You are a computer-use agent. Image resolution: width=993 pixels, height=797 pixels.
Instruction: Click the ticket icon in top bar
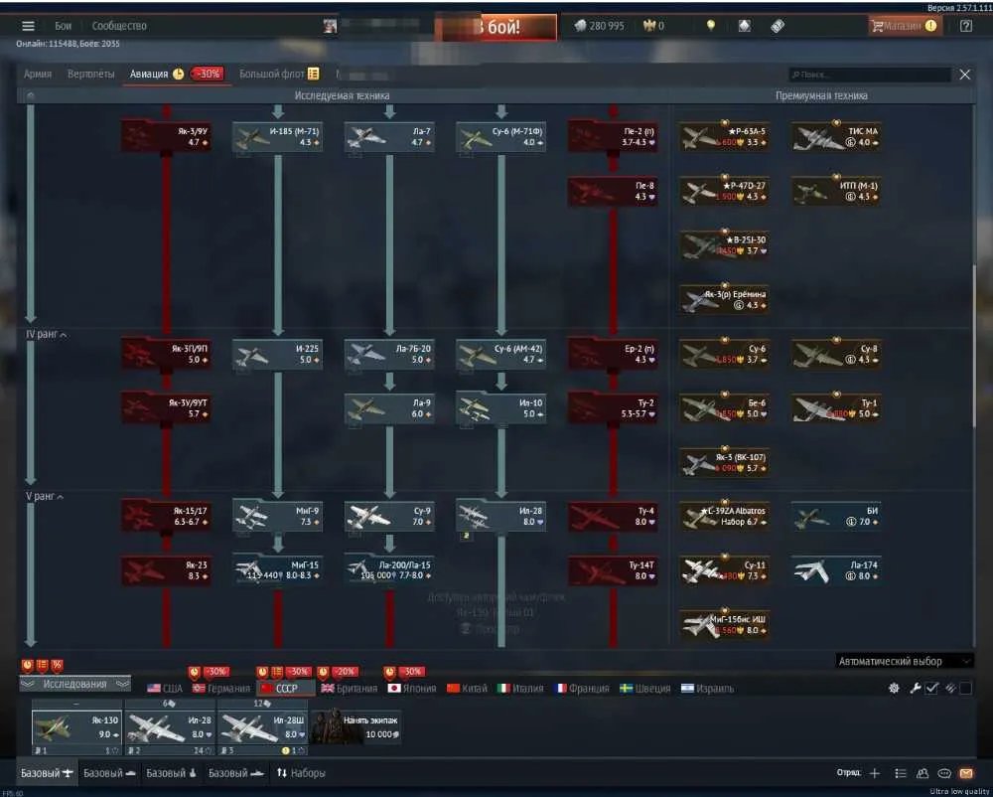click(x=778, y=26)
